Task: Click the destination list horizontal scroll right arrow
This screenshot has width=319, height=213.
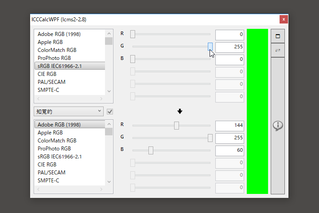Action: coord(101,189)
